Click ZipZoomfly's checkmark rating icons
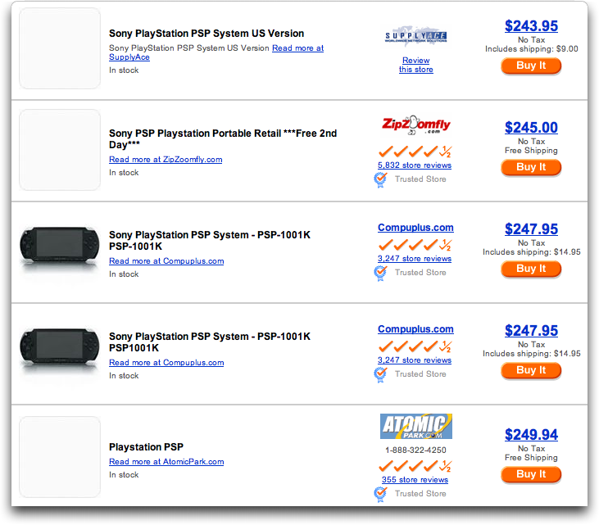The width and height of the screenshot is (599, 525). pos(415,152)
